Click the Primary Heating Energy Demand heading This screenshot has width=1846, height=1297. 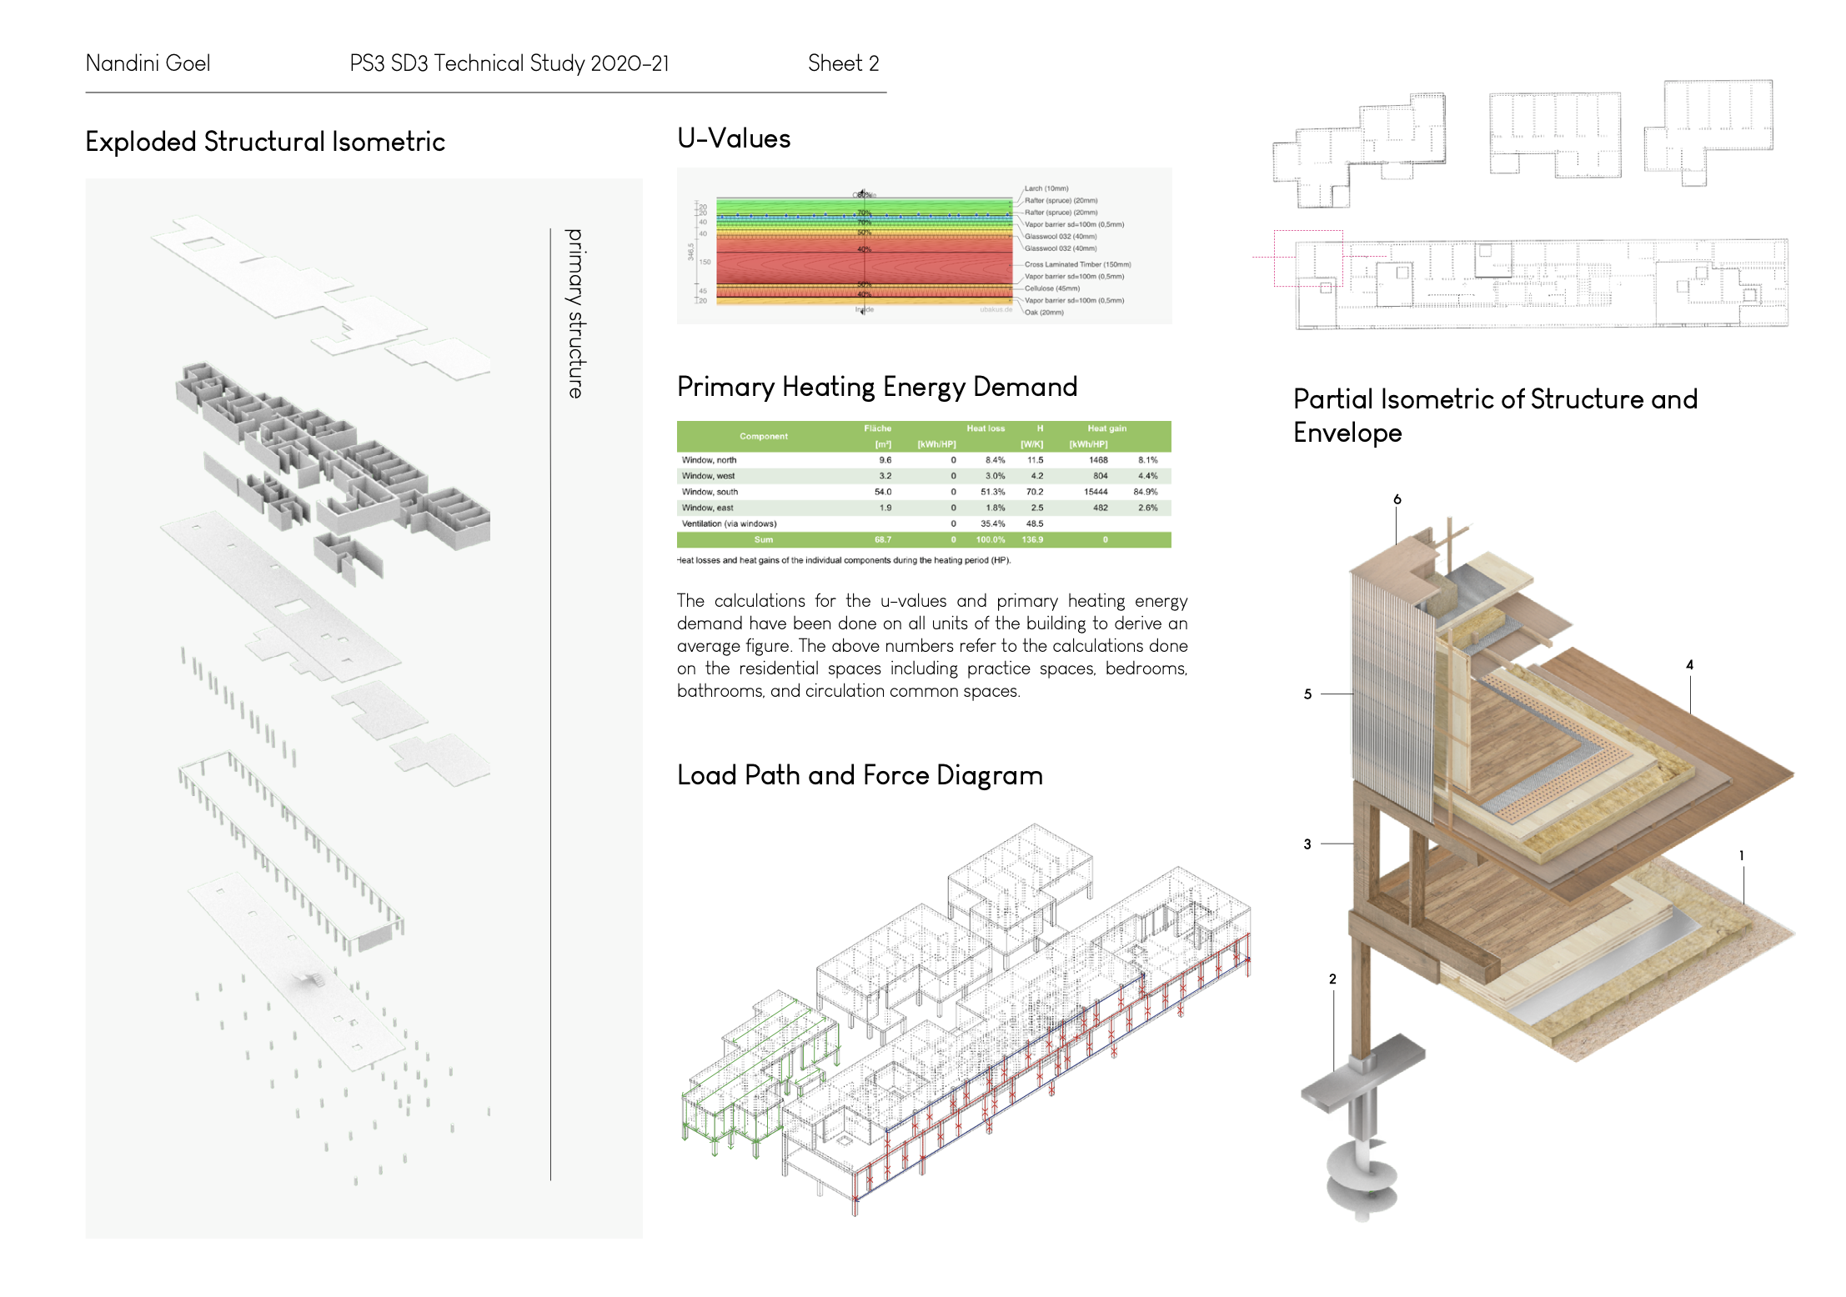(877, 387)
